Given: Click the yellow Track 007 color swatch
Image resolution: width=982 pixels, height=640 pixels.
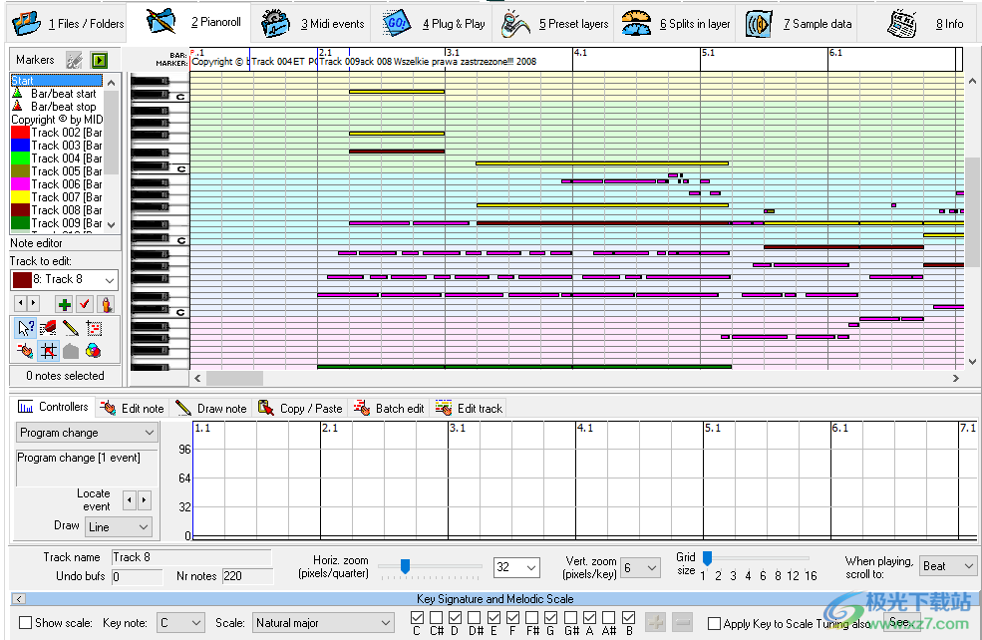Looking at the screenshot, I should click(20, 197).
